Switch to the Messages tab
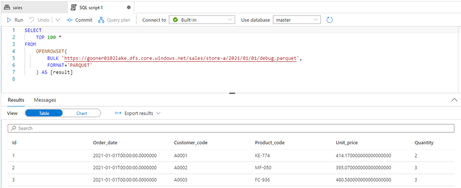 click(x=45, y=100)
